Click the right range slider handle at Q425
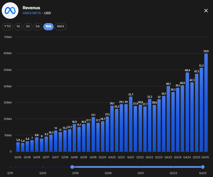 [203, 167]
